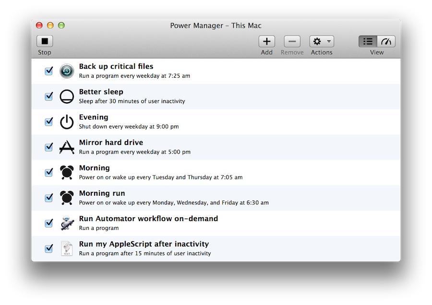Select the "Evening" event title
432x305 pixels.
point(94,117)
